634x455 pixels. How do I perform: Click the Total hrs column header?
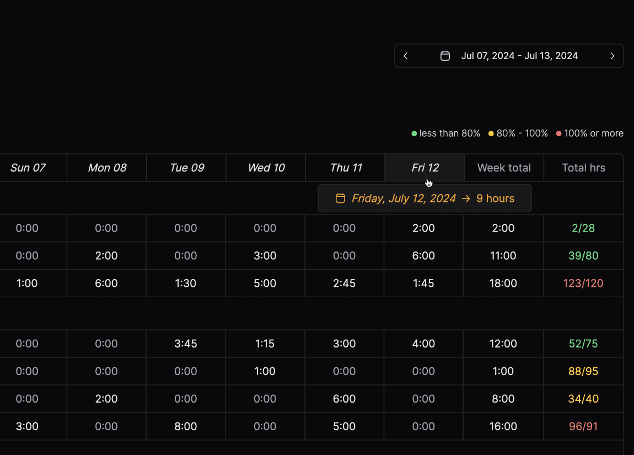click(x=583, y=168)
